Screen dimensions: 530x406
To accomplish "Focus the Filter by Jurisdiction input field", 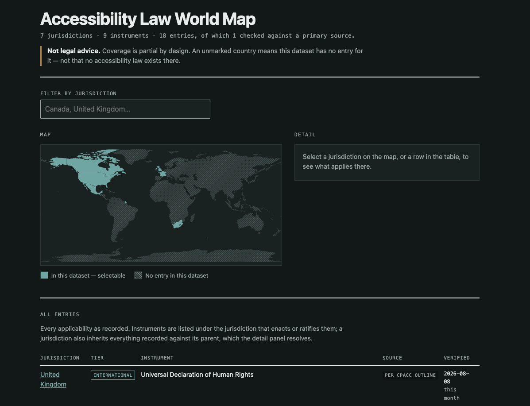I will 125,109.
